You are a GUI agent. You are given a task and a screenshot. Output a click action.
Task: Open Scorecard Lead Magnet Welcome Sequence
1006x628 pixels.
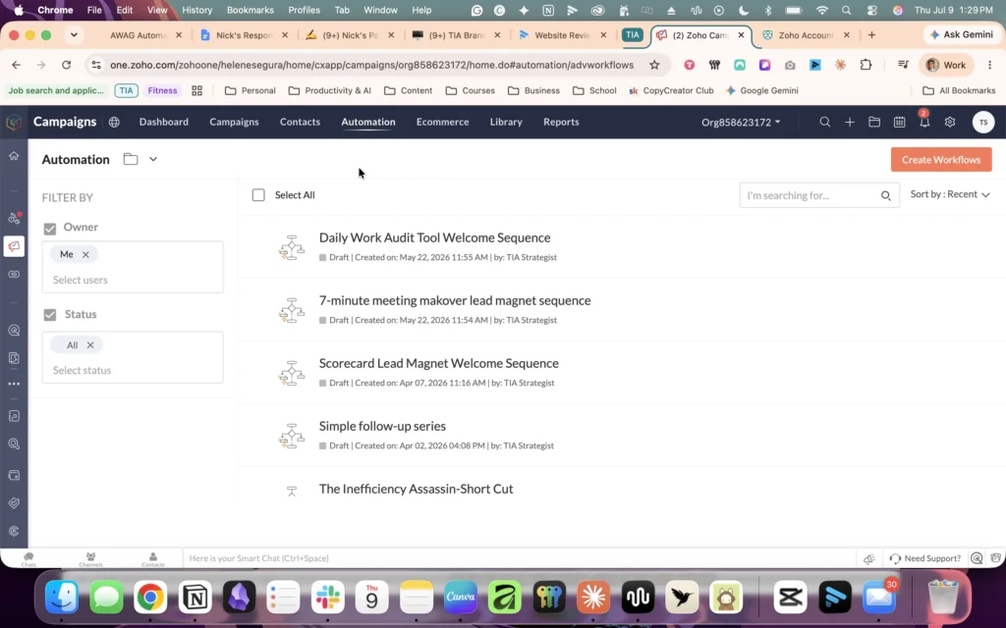click(x=439, y=363)
